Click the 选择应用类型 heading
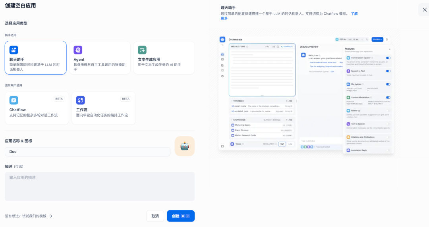The width and height of the screenshot is (429, 227). (16, 23)
